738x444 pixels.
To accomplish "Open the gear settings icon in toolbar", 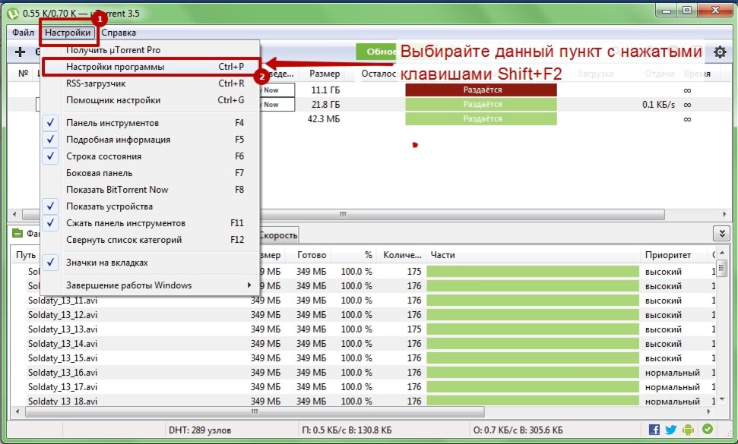I will click(x=720, y=52).
